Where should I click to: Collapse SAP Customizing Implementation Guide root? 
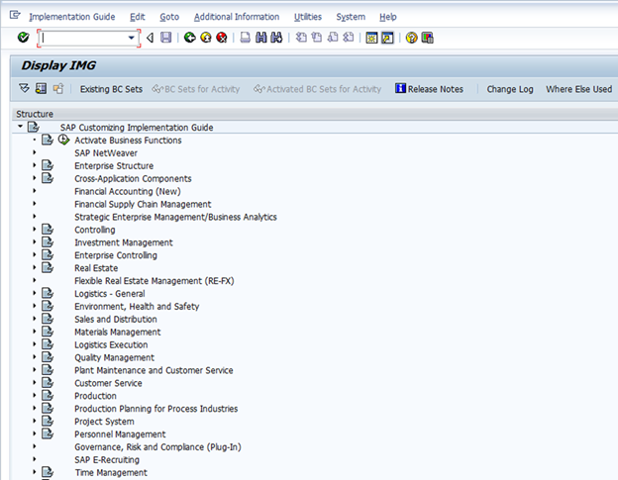pyautogui.click(x=21, y=128)
